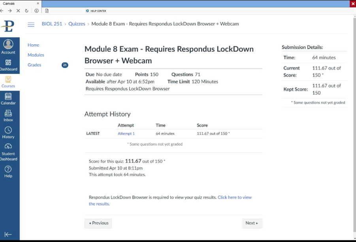Open the Account menu in the sidebar
This screenshot has height=242, width=356.
click(x=8, y=47)
